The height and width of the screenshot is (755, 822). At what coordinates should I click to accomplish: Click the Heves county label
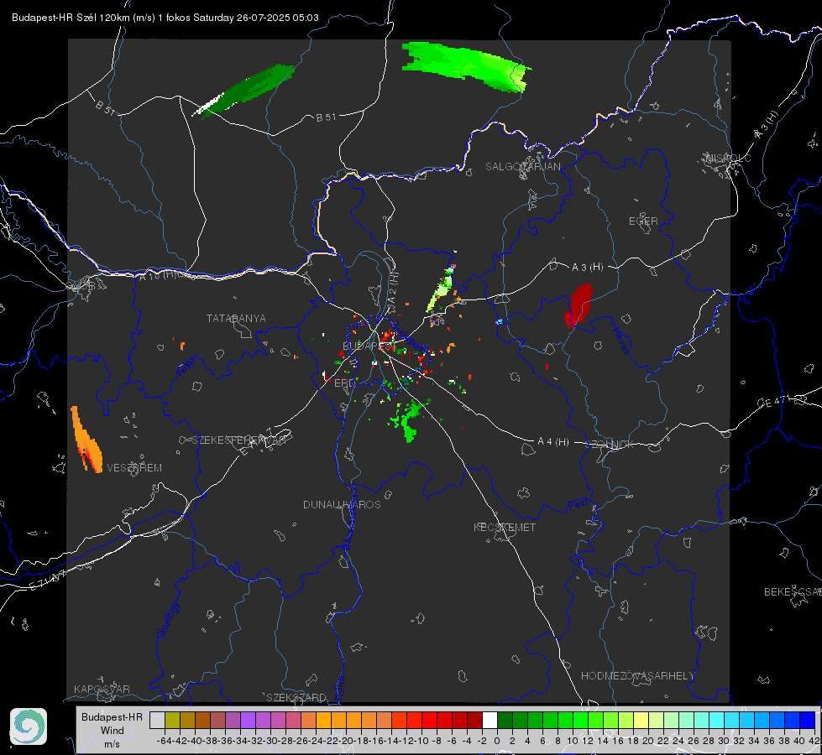coord(620,341)
